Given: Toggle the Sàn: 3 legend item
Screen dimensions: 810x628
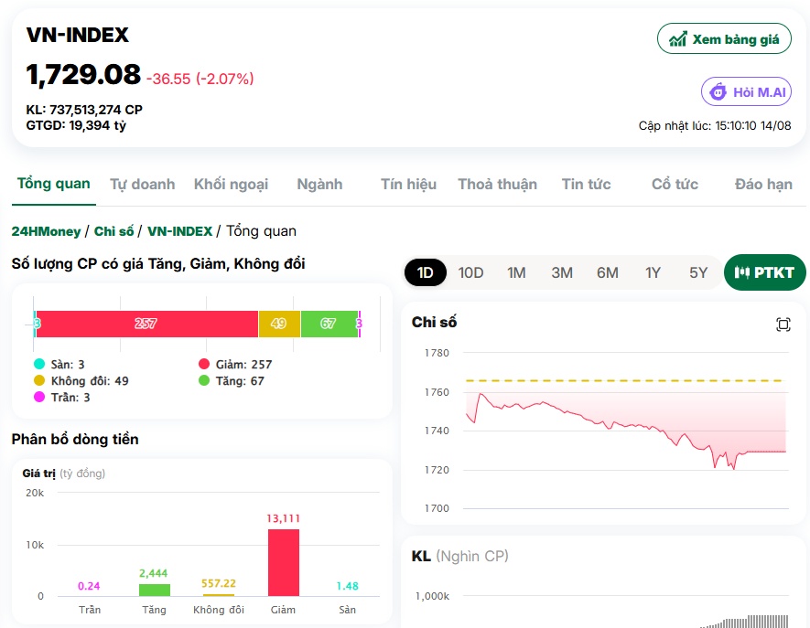Looking at the screenshot, I should (59, 365).
